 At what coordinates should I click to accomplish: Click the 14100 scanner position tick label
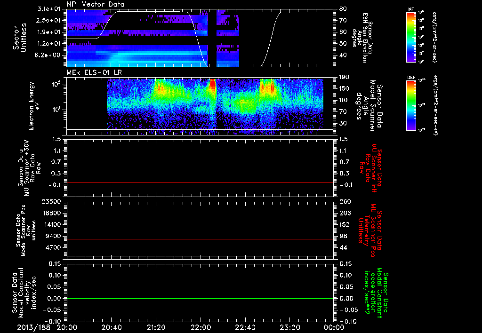(x=51, y=224)
